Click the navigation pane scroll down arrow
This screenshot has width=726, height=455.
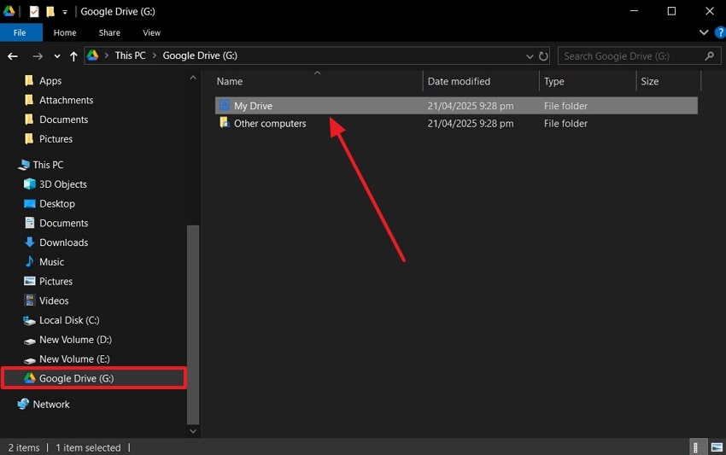point(193,431)
